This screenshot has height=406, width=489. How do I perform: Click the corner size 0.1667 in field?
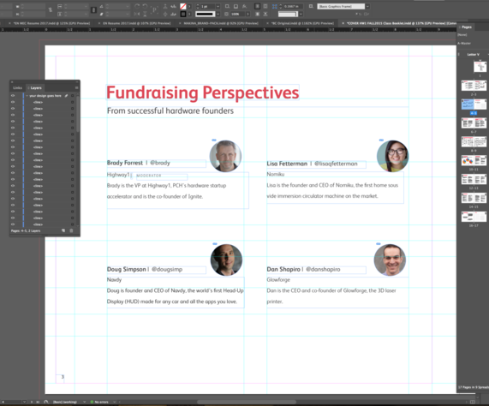[293, 6]
